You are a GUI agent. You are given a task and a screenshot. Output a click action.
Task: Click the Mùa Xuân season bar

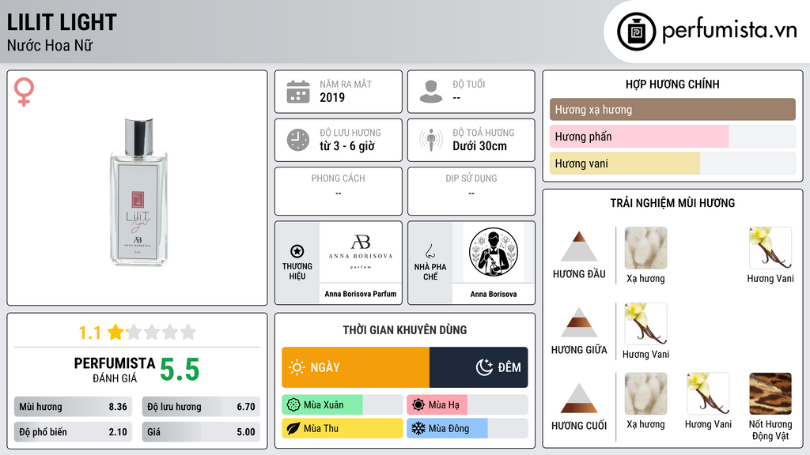(343, 405)
